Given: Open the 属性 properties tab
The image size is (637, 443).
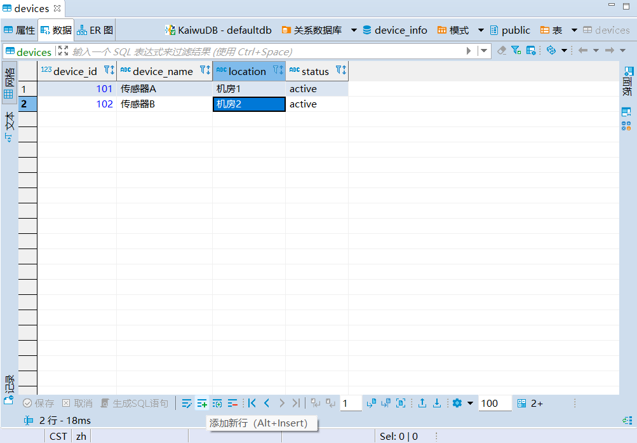Looking at the screenshot, I should coord(20,30).
